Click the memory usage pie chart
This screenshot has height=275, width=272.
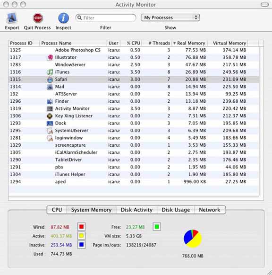pos(193,239)
